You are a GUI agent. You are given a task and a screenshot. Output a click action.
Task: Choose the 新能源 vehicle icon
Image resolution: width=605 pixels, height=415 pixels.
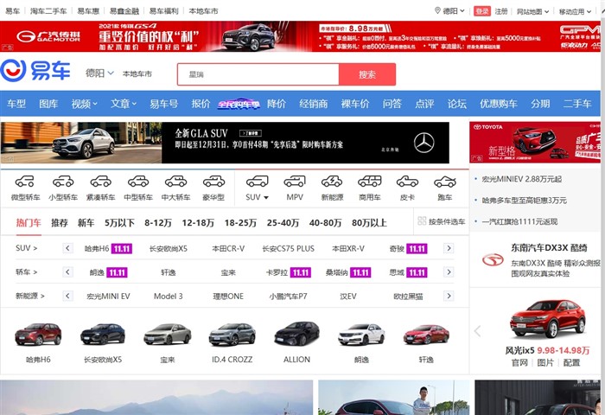[332, 182]
